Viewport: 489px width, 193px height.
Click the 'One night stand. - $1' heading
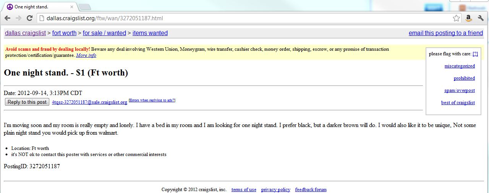(x=66, y=72)
